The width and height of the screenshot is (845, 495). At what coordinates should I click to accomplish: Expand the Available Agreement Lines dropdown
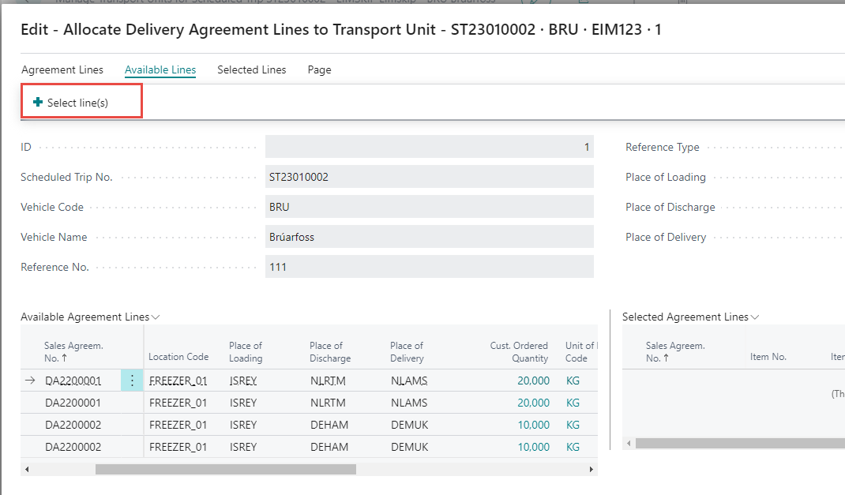coord(156,317)
